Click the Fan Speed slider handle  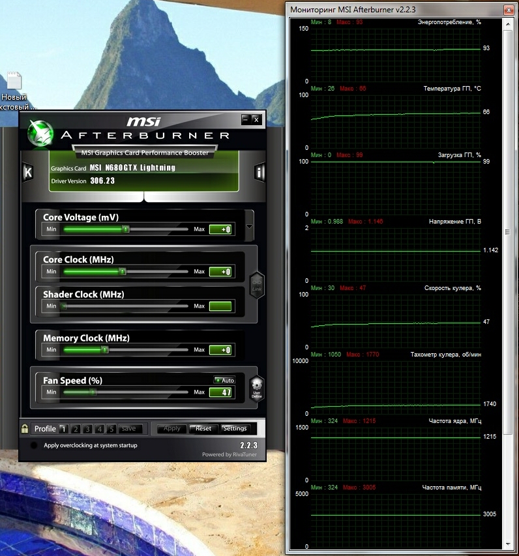pyautogui.click(x=93, y=392)
